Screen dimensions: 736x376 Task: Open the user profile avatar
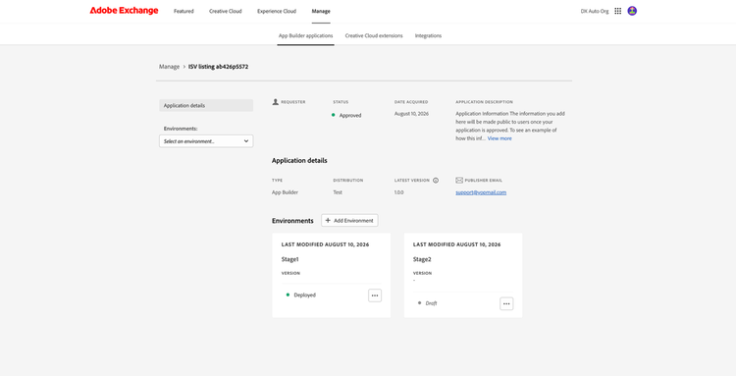click(x=632, y=11)
